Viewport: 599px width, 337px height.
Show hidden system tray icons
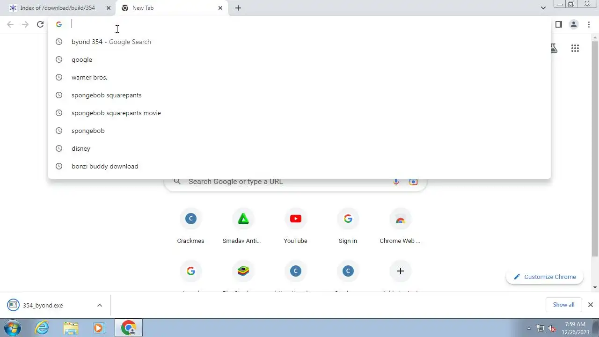[529, 328]
